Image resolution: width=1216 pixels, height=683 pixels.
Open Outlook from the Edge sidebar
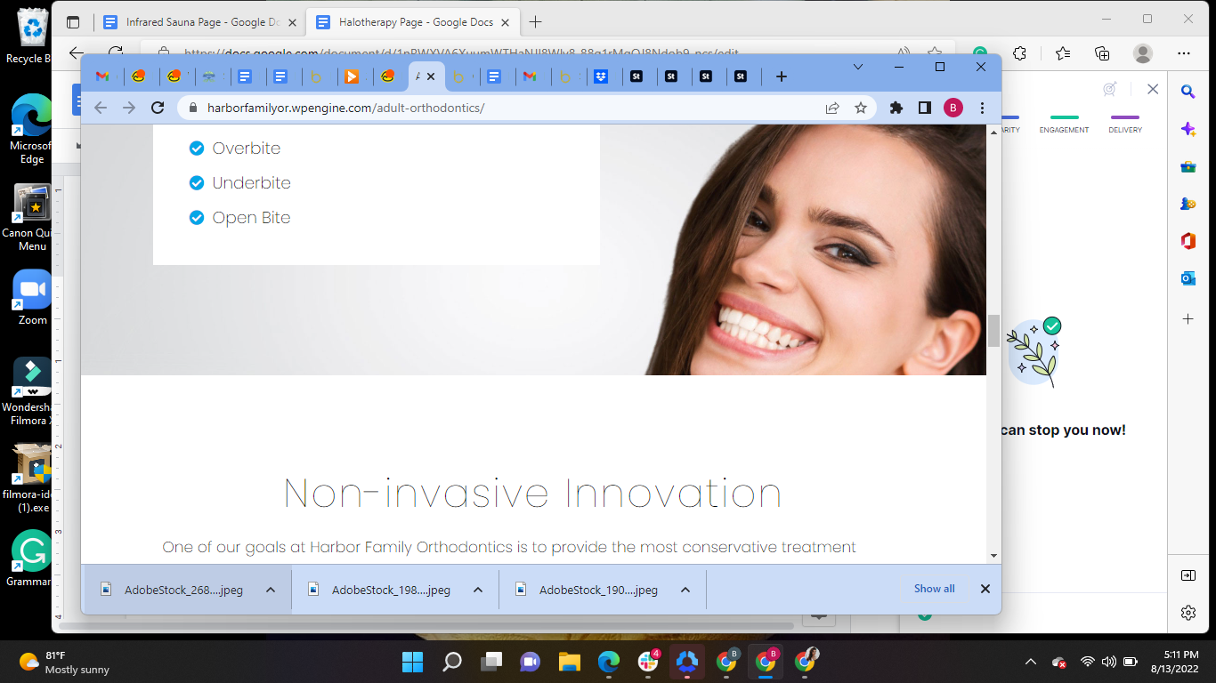(x=1188, y=278)
